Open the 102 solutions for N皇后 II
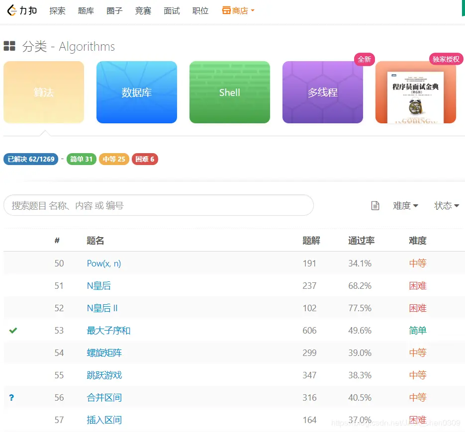Screen dimensions: 465x432 309,308
